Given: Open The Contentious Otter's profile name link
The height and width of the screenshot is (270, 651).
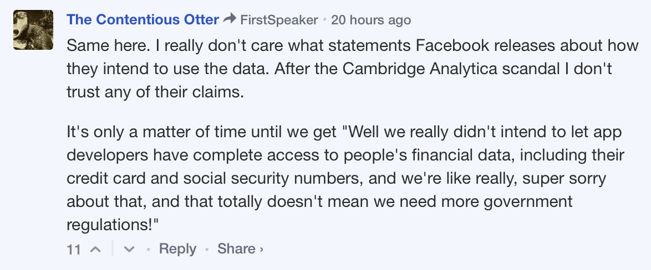Looking at the screenshot, I should coord(143,20).
